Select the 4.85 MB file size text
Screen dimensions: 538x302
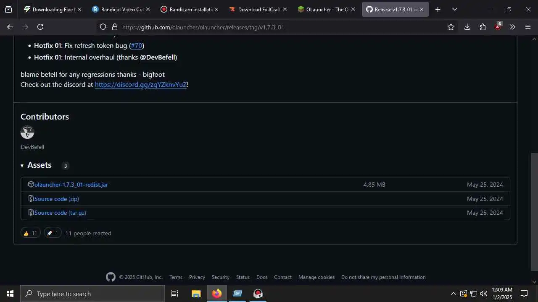(374, 185)
